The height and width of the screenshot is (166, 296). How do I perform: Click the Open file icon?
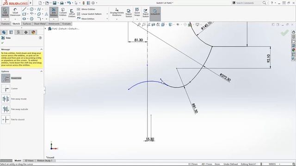tap(47, 3)
